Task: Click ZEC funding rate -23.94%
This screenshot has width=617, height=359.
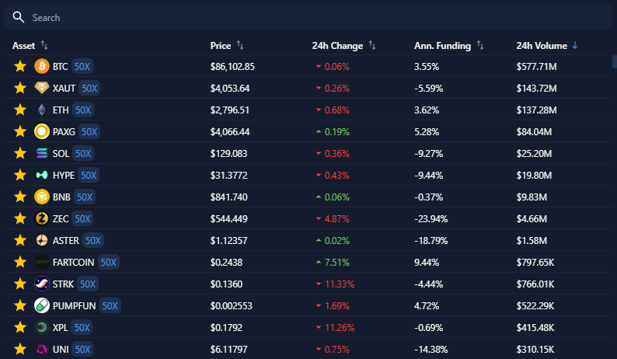Action: coord(431,219)
